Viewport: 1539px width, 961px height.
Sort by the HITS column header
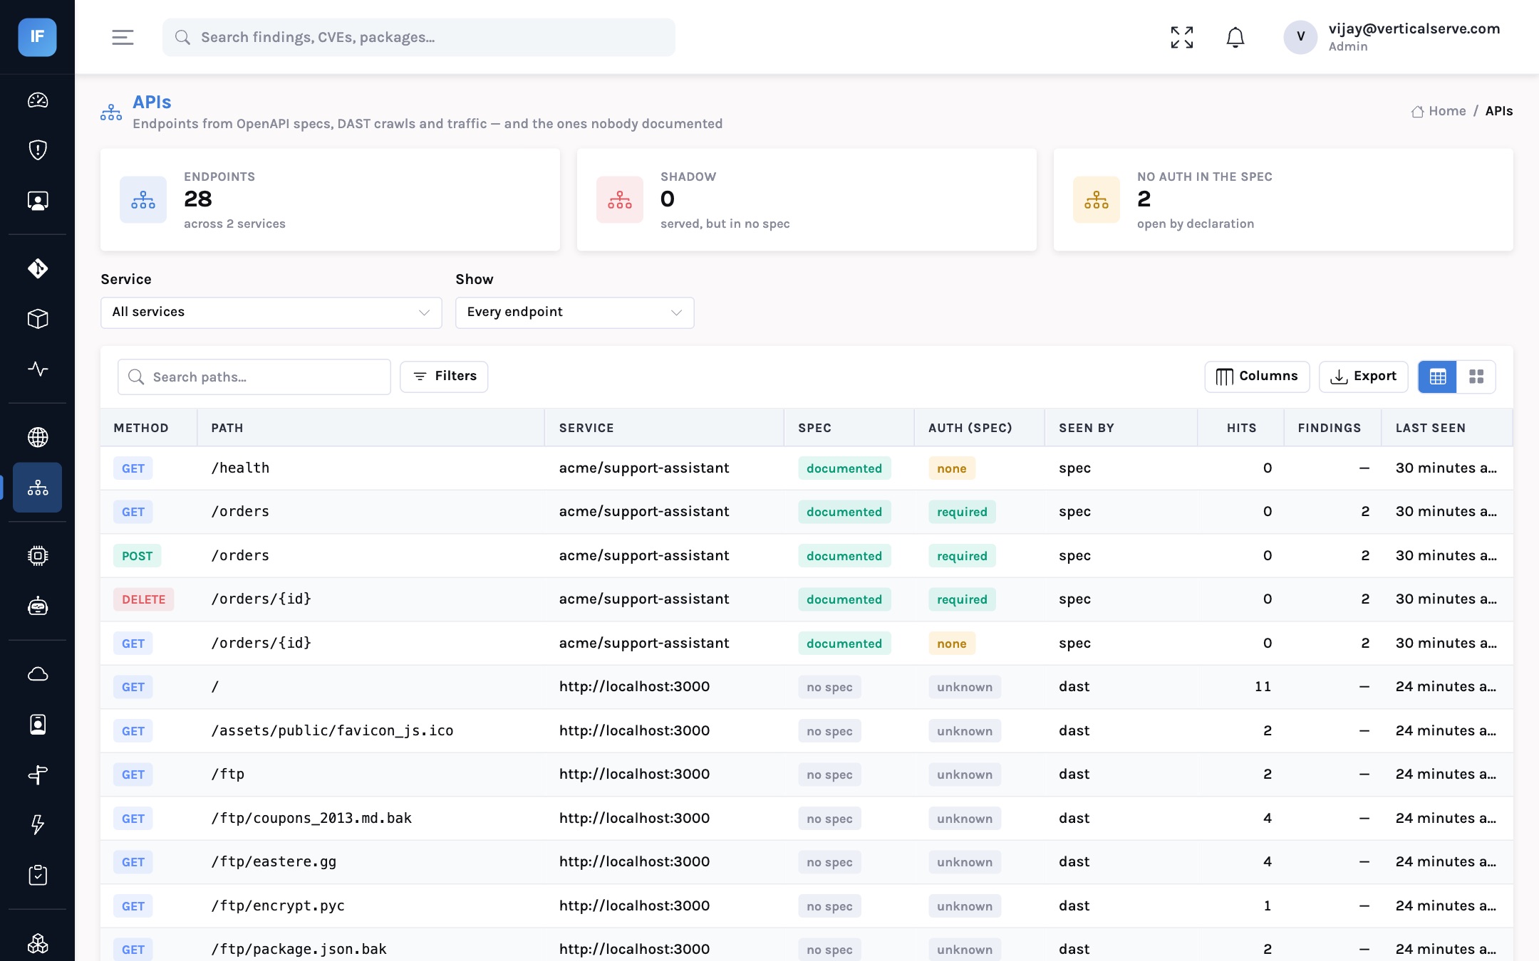1241,428
